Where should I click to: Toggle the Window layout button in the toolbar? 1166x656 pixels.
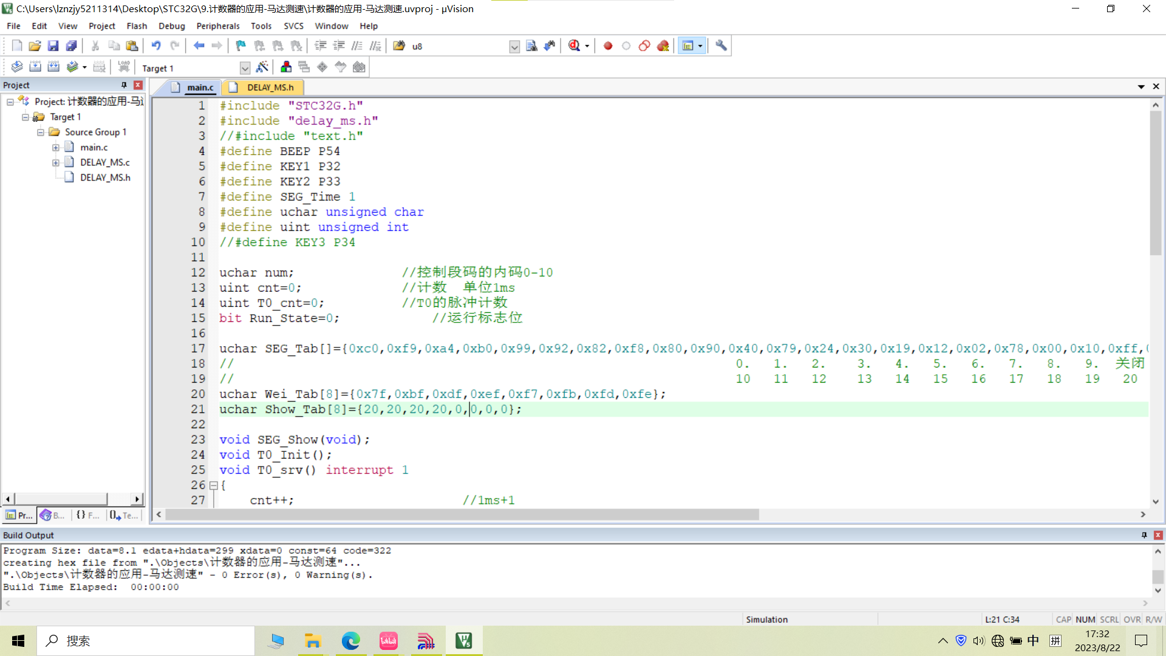[x=687, y=46]
